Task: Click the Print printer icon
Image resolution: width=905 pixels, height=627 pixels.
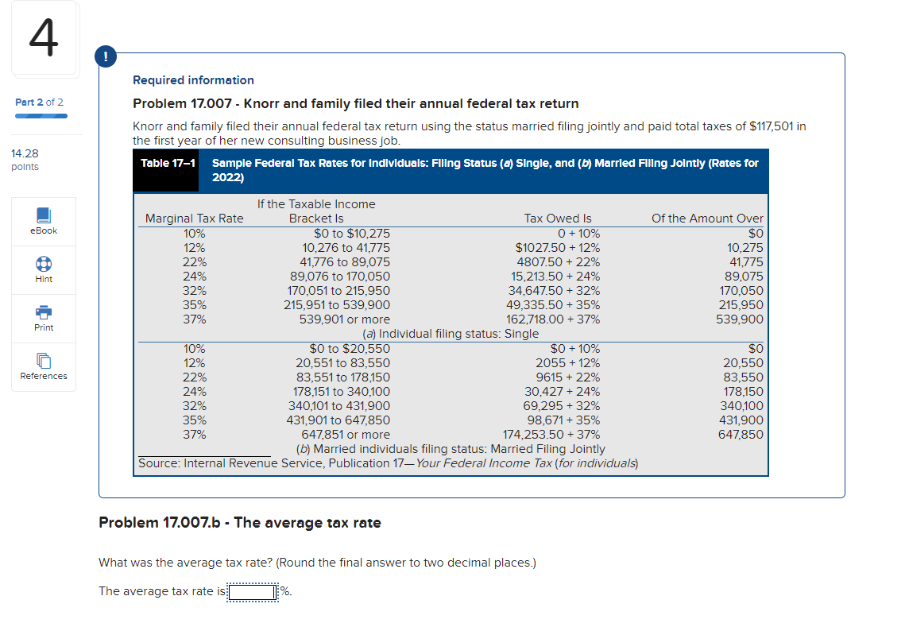Action: click(x=43, y=312)
